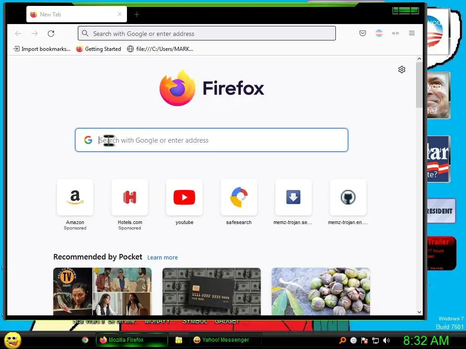This screenshot has height=349, width=466.
Task: Open the credit card Pocket story
Action: click(212, 291)
